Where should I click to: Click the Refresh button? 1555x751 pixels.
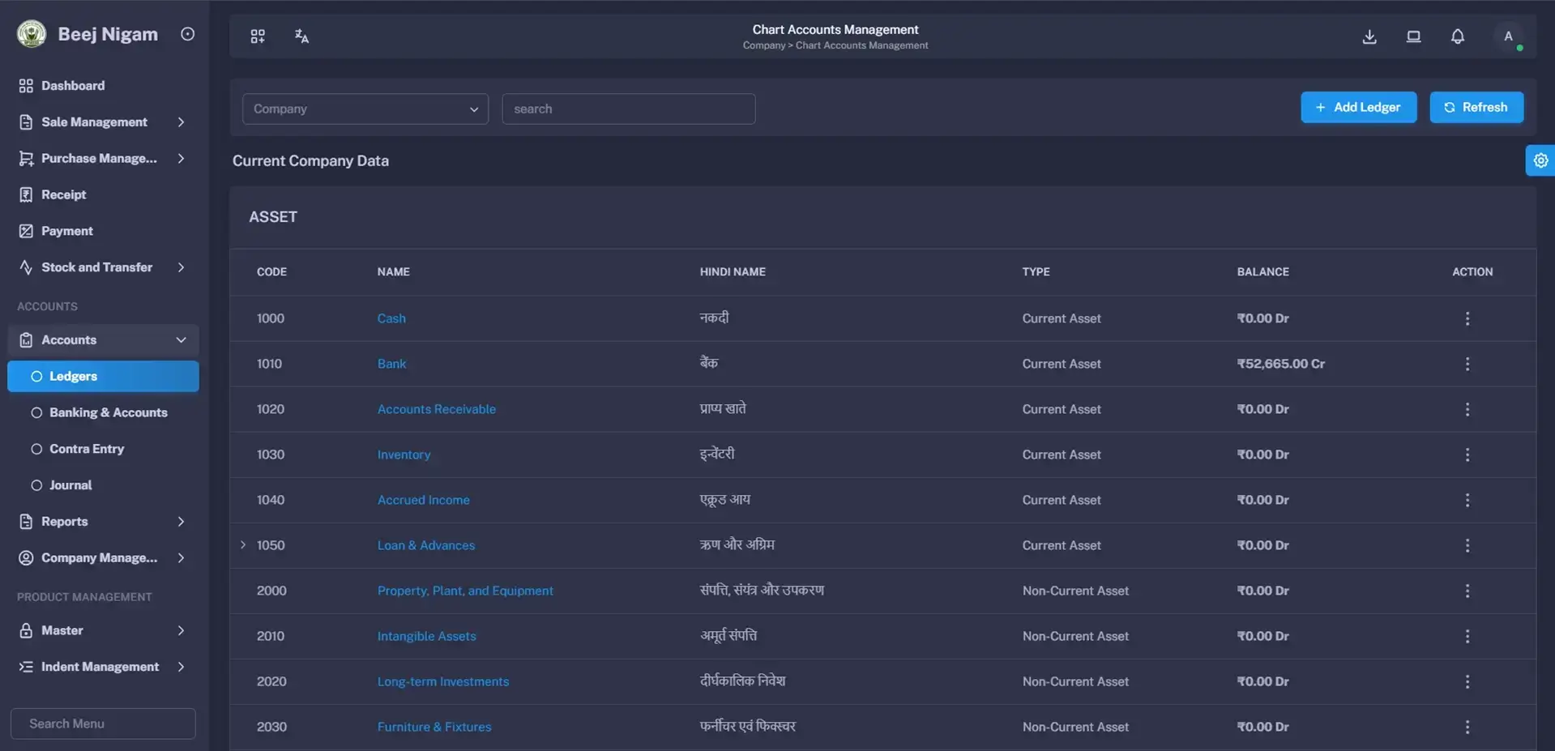tap(1476, 107)
